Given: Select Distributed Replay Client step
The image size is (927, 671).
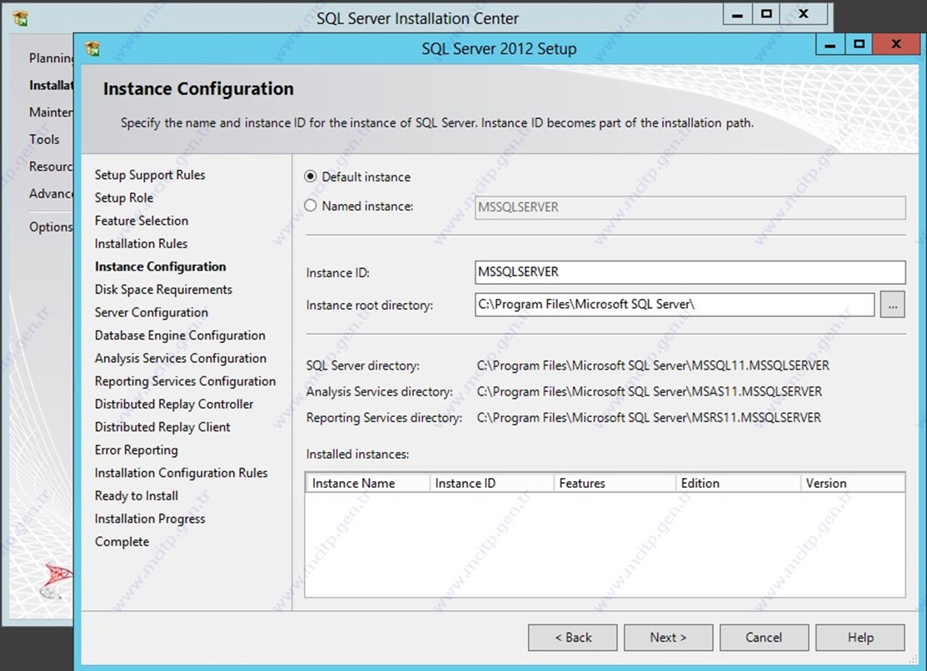Looking at the screenshot, I should [x=162, y=427].
